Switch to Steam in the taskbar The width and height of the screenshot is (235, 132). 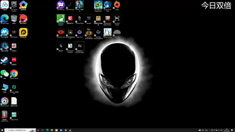click(70, 130)
